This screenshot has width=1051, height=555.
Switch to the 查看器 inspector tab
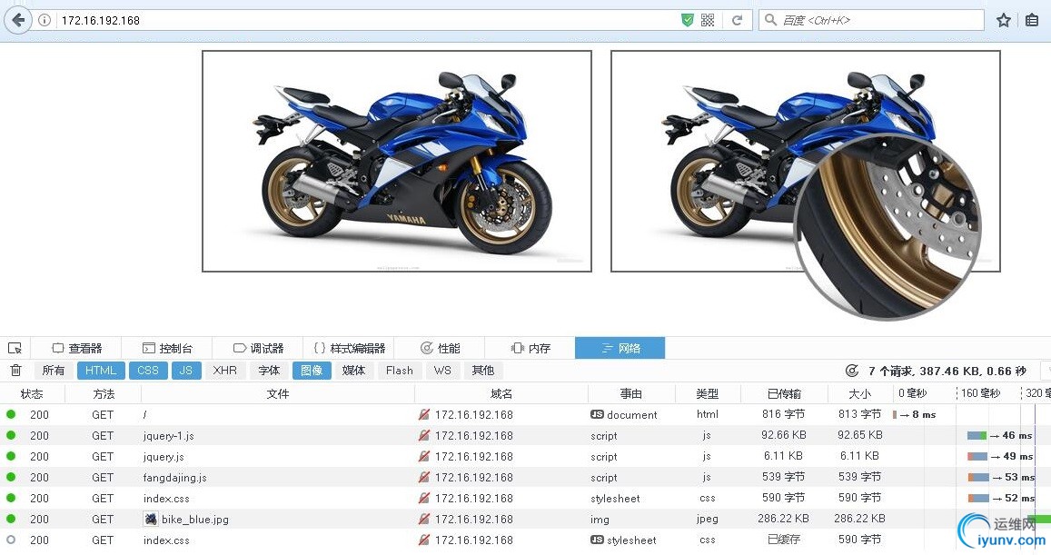click(77, 348)
